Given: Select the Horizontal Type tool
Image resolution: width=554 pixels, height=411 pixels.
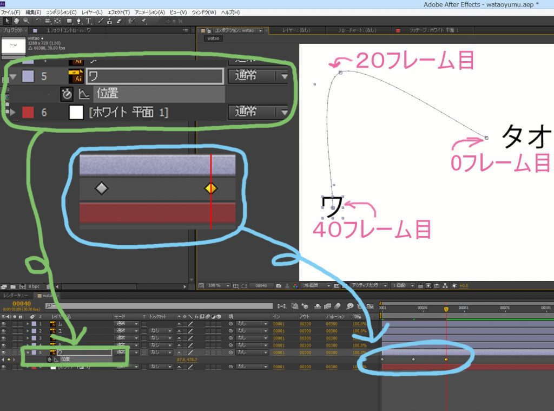Looking at the screenshot, I should coord(88,21).
